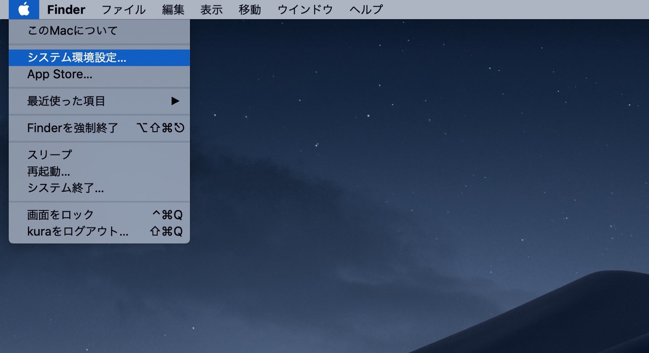Click the Apple logo in the menu bar
The image size is (649, 353).
point(24,9)
